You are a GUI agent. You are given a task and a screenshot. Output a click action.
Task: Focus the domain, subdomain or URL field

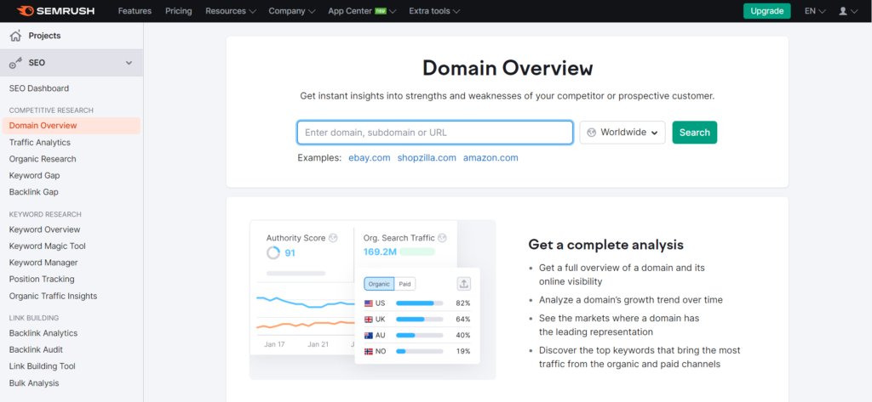[435, 133]
